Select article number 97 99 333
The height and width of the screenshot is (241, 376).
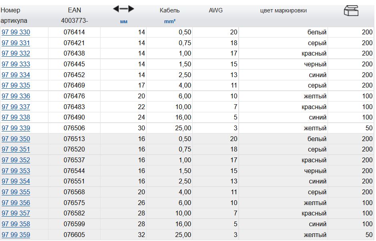coord(16,64)
